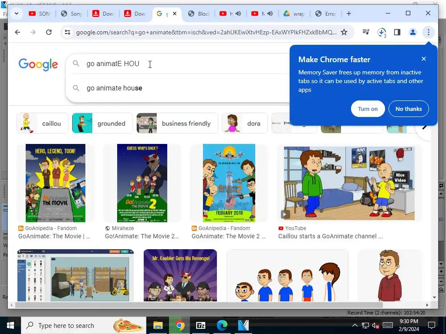The width and height of the screenshot is (446, 334).
Task: Filter images by caillou chip
Action: click(42, 123)
